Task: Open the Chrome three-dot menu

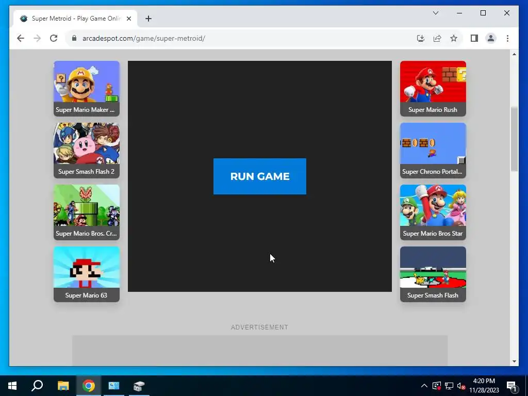Action: [x=507, y=38]
